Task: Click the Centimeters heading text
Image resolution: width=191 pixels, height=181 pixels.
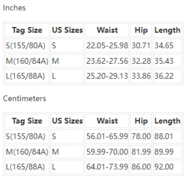Action: (24, 99)
